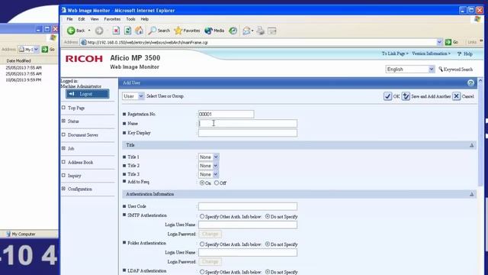Select SMTP Authentication Do not Specify
Viewport: 488px width, 275px height.
pos(268,216)
